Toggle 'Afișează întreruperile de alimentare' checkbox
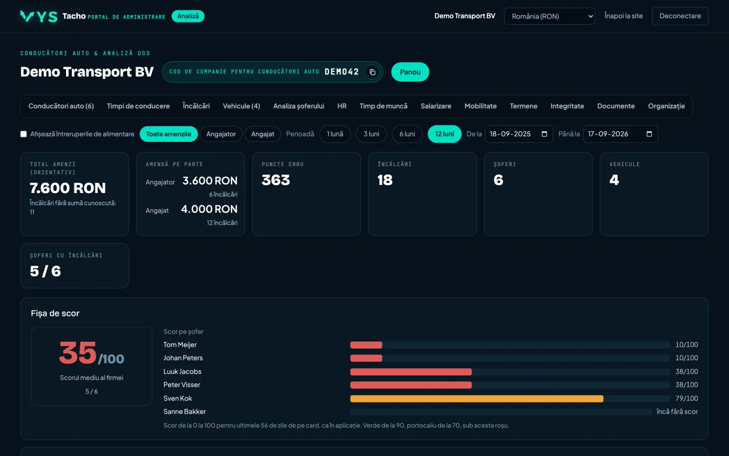This screenshot has height=456, width=729. pyautogui.click(x=23, y=134)
